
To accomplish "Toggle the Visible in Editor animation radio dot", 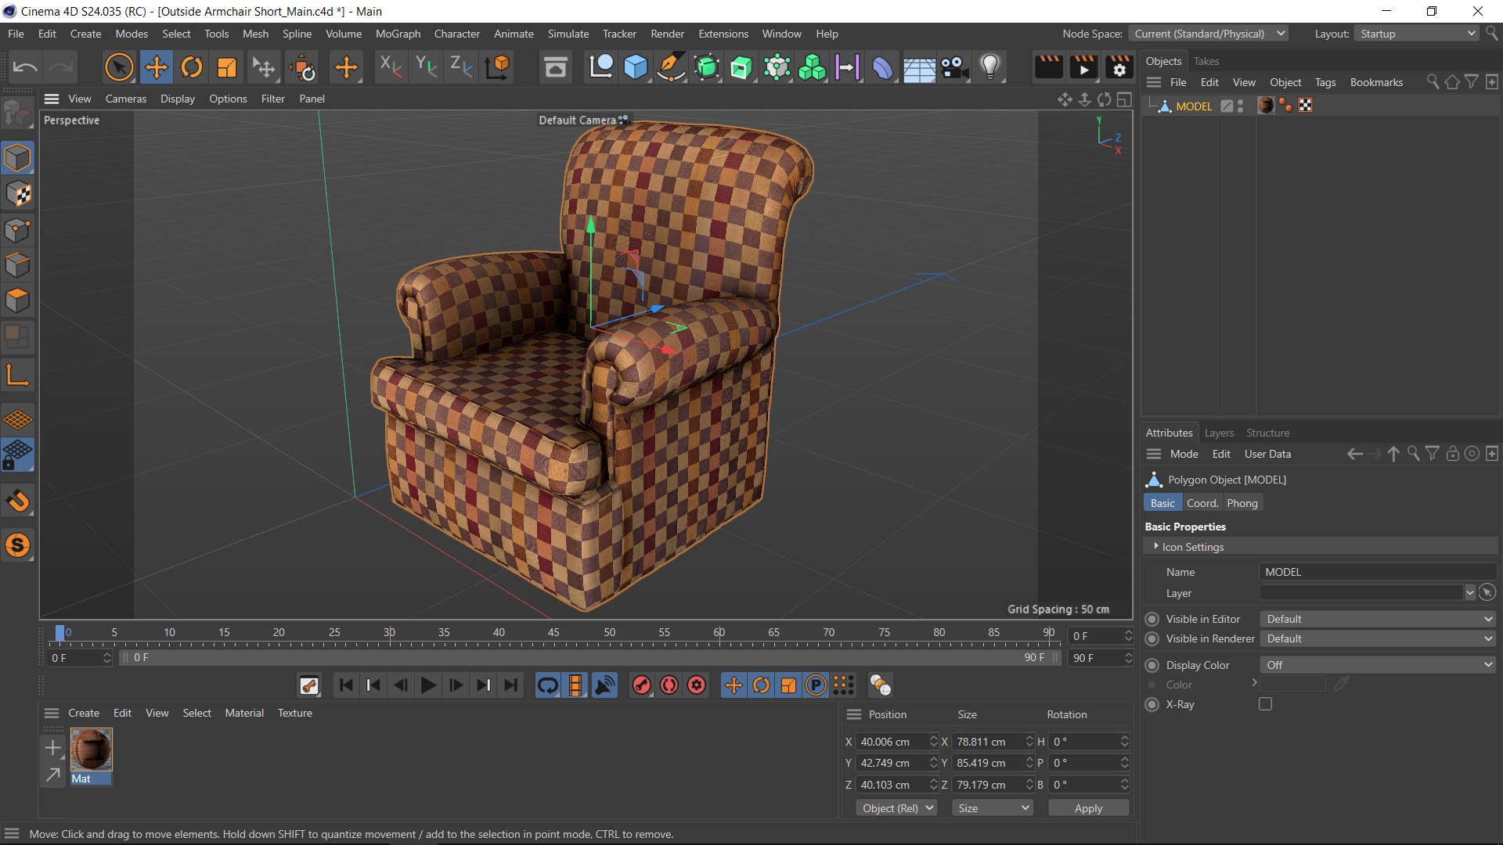I will (x=1152, y=619).
